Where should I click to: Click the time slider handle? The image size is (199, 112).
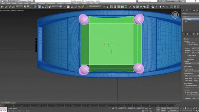7,103
